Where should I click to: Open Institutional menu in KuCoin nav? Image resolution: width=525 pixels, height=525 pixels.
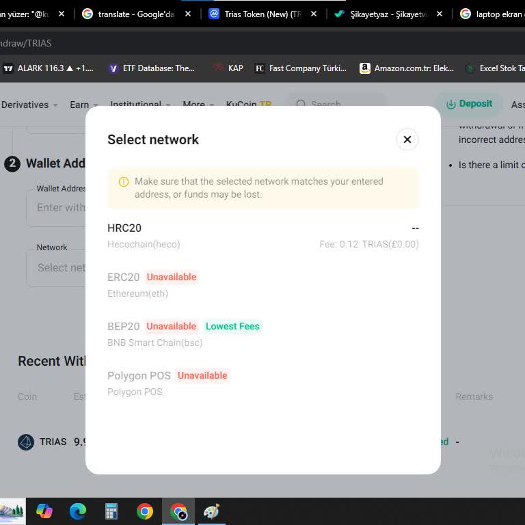140,104
